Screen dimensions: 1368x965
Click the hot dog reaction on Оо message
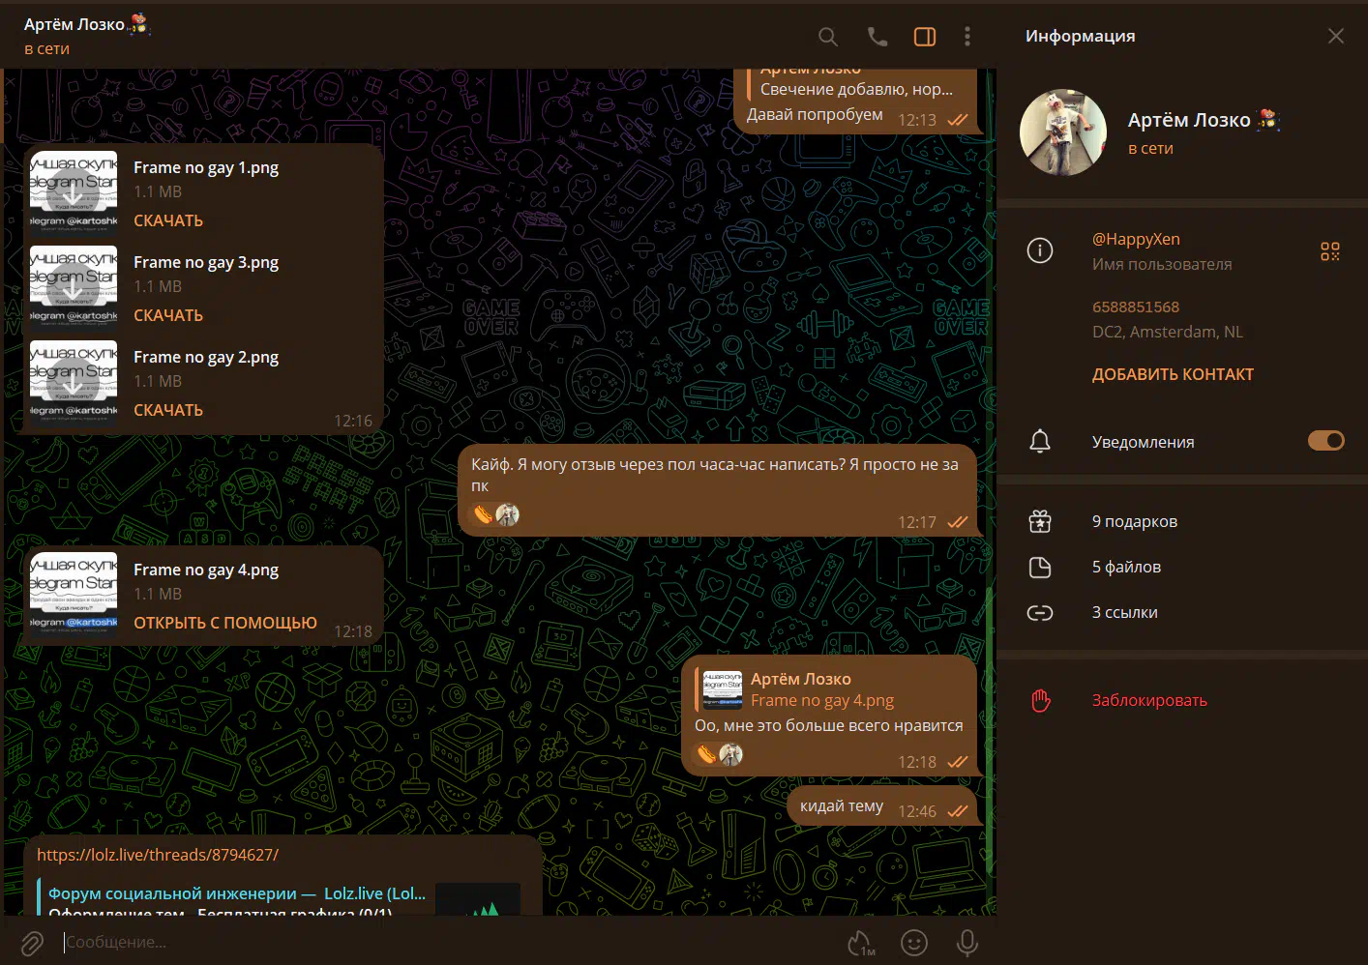[707, 754]
